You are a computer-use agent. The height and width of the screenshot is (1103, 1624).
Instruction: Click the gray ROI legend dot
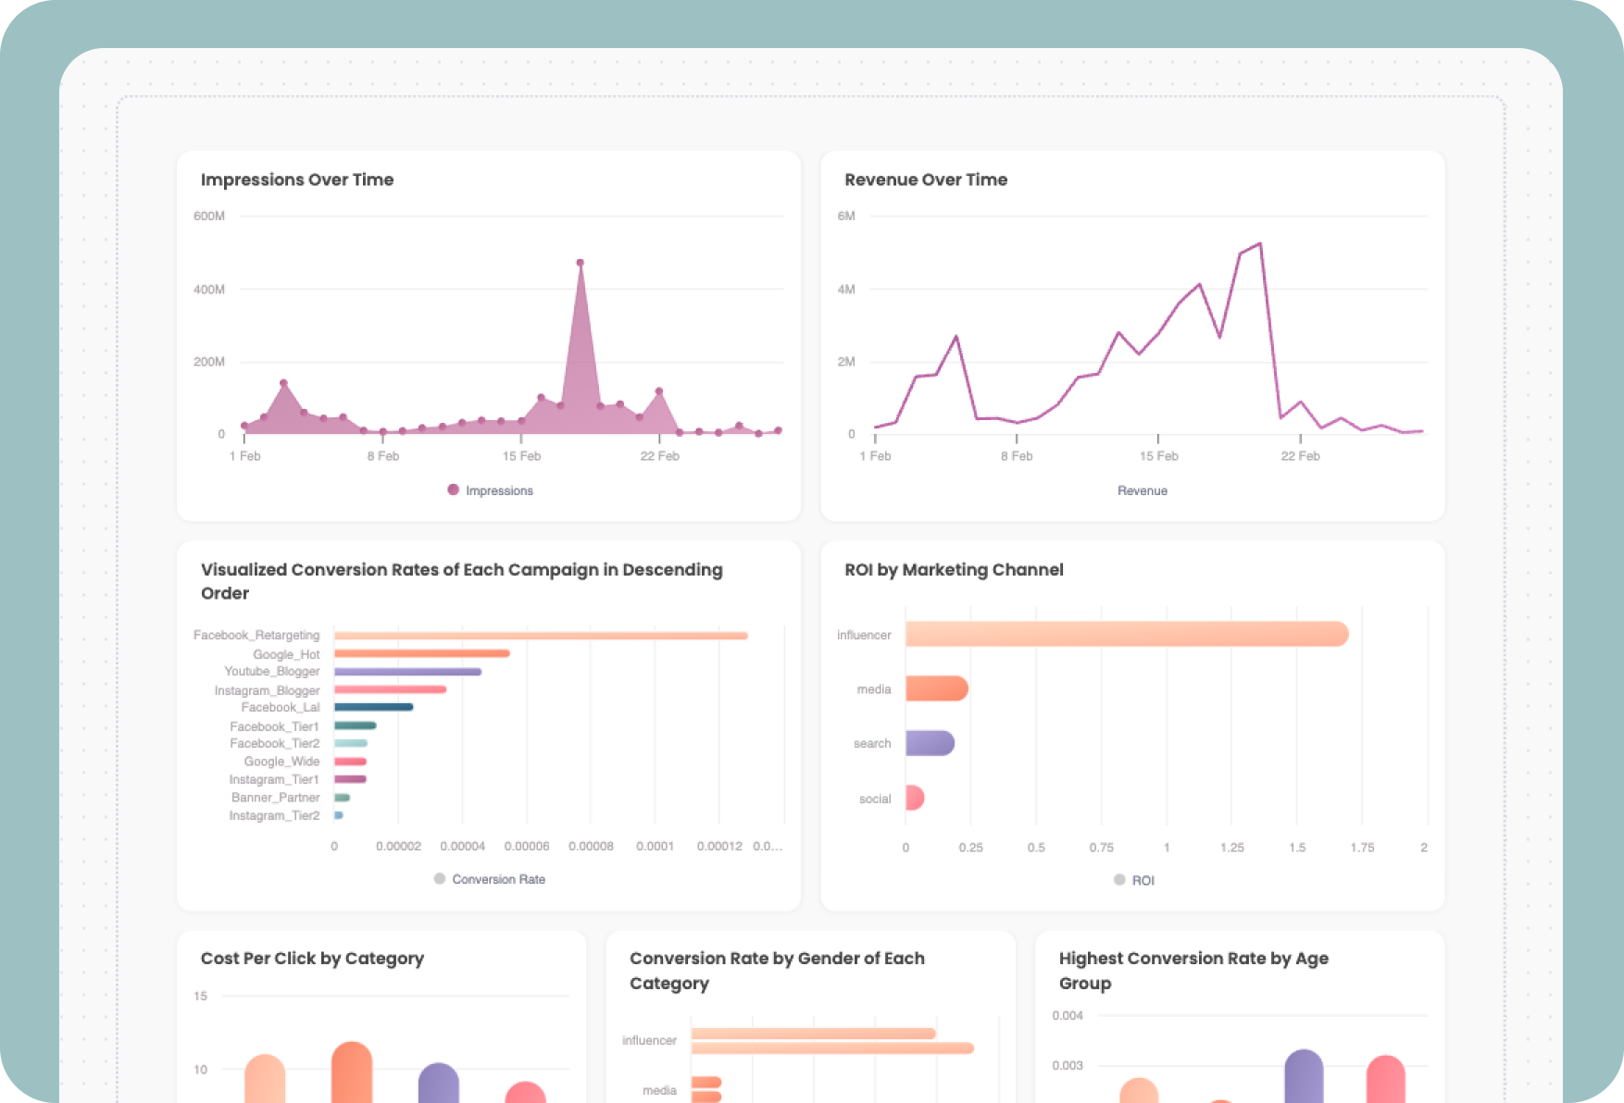pyautogui.click(x=1119, y=880)
